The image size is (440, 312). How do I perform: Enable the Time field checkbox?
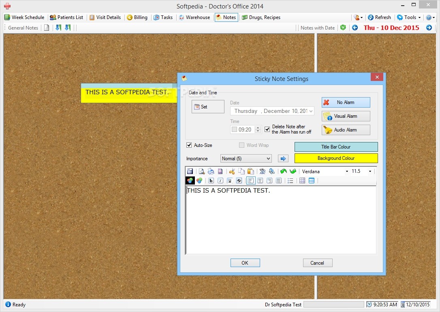234,129
